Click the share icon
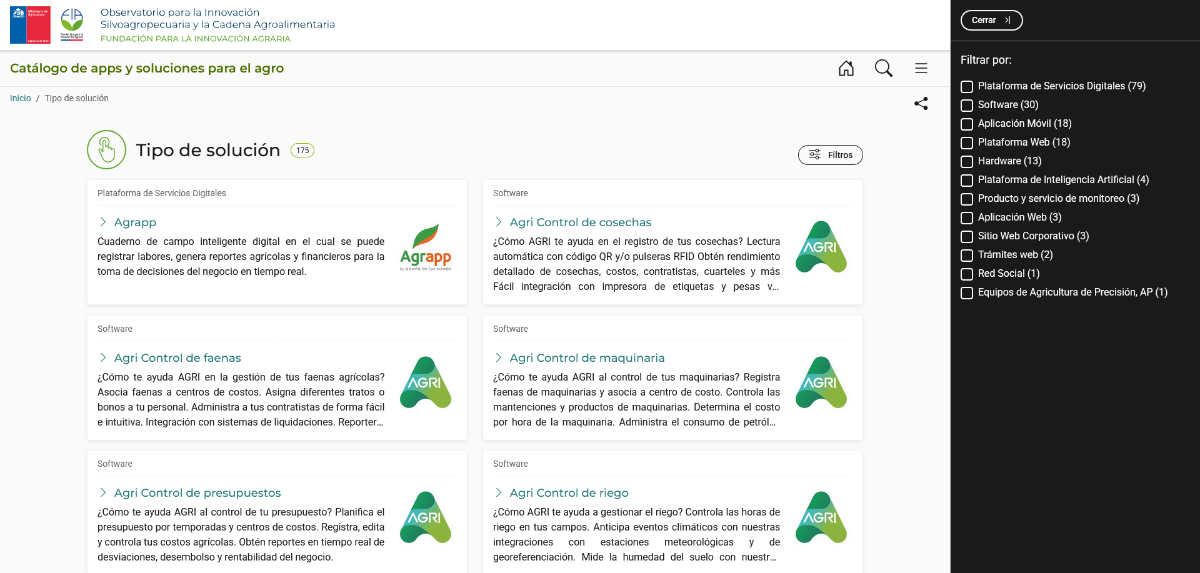 pyautogui.click(x=921, y=103)
